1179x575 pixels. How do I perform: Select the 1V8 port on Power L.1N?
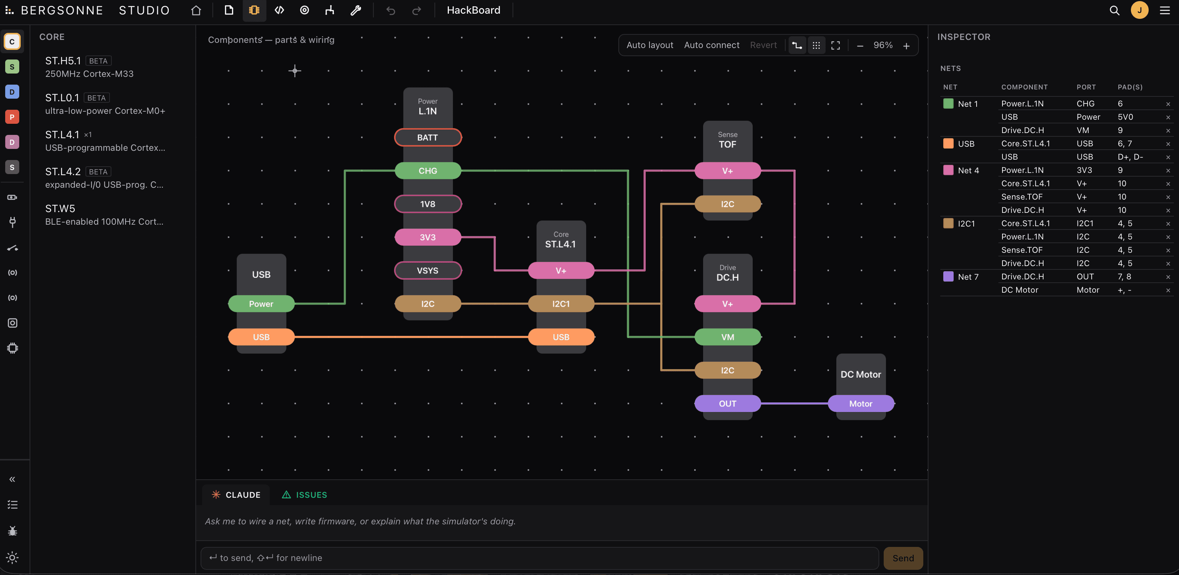click(x=427, y=204)
